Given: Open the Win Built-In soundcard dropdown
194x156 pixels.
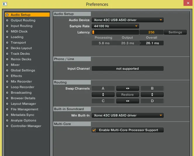Looking at the screenshot, I should tap(127, 115).
